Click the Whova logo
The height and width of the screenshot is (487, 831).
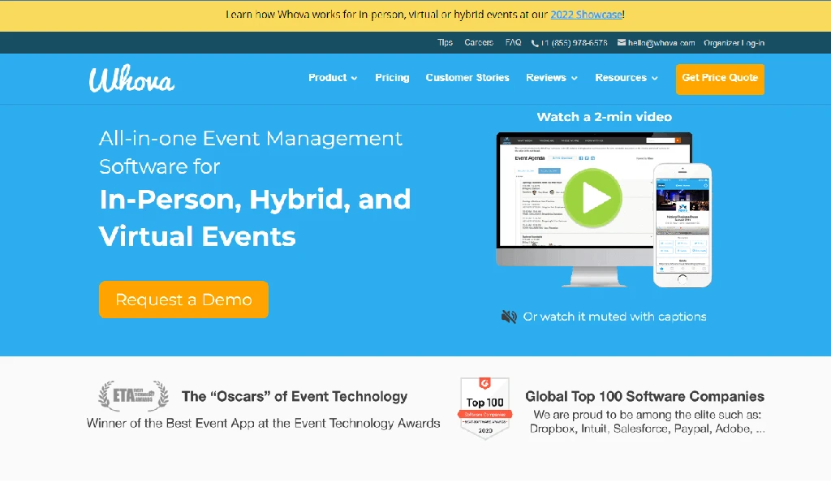click(x=131, y=79)
